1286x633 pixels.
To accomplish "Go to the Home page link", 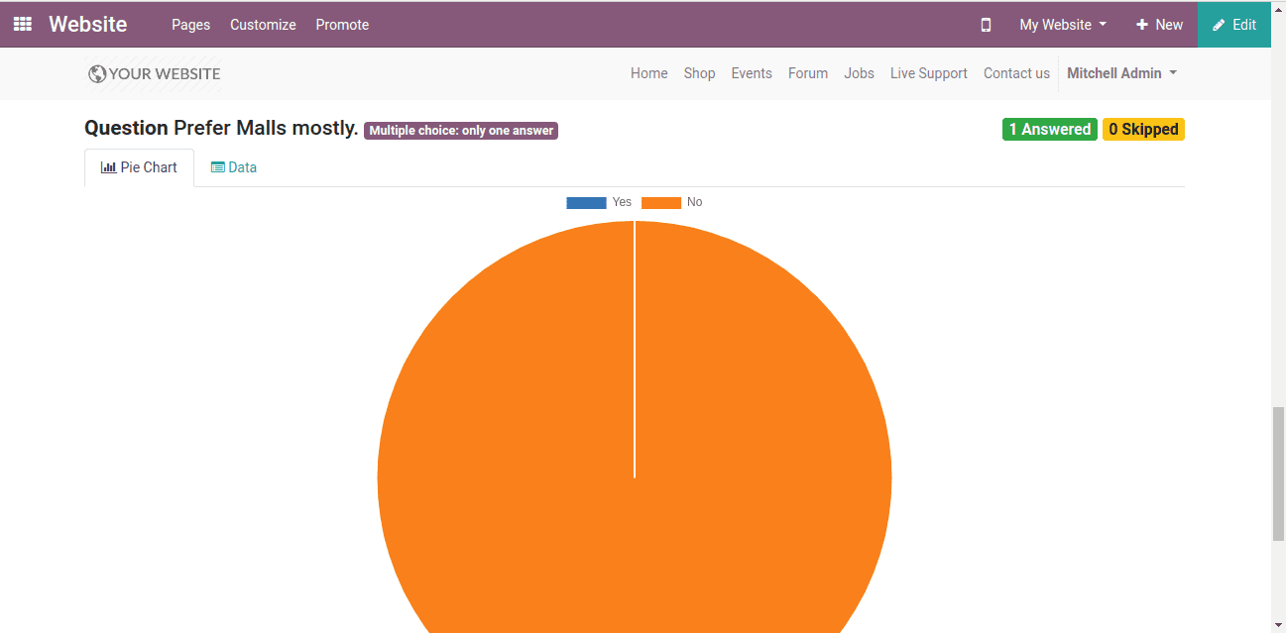I will click(648, 73).
